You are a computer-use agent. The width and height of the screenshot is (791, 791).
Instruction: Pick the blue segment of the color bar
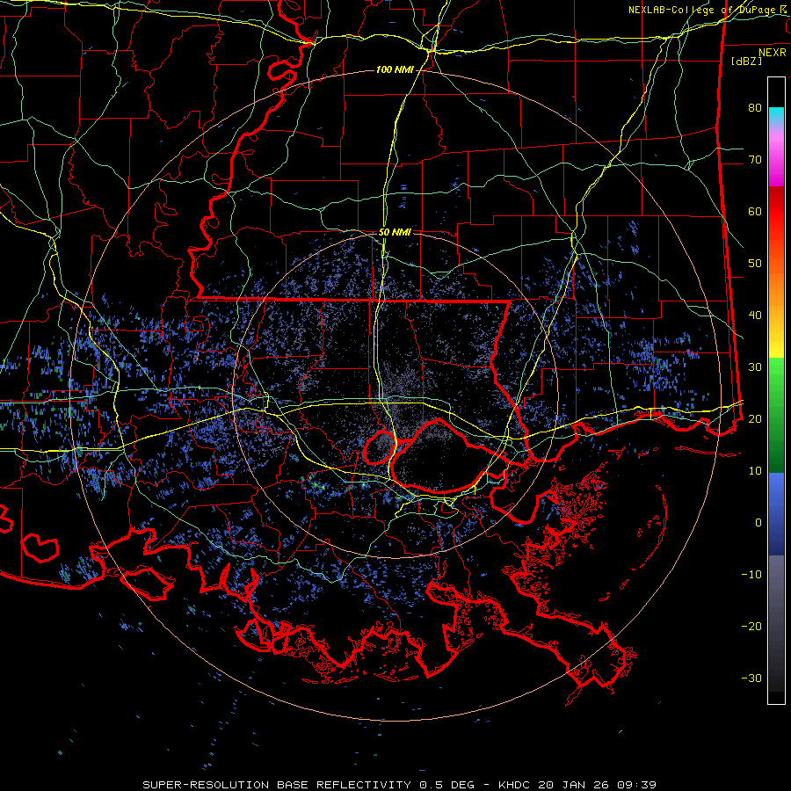pyautogui.click(x=776, y=513)
